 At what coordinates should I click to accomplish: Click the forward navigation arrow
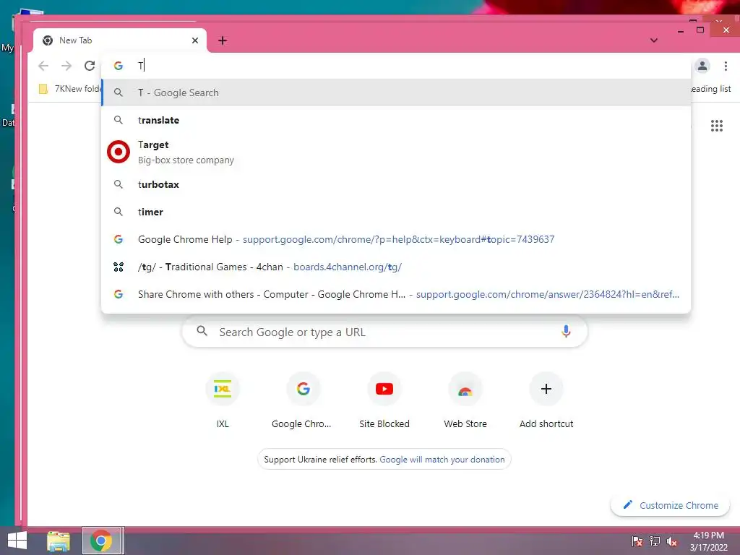coord(66,66)
